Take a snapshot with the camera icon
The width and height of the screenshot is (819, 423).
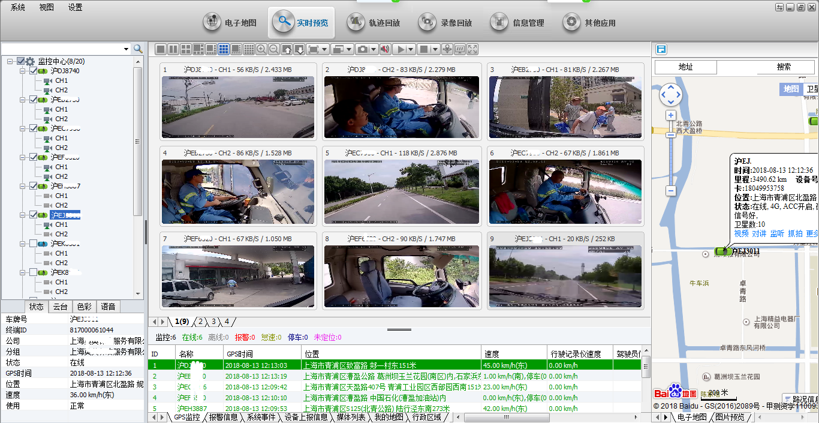(362, 49)
